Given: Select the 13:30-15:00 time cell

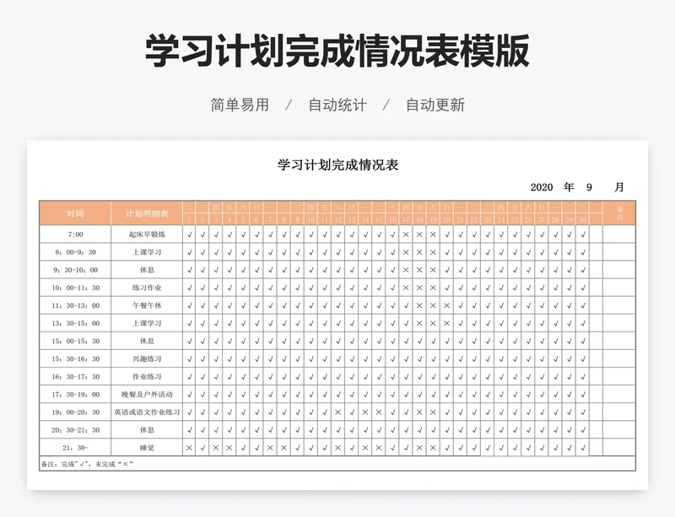Looking at the screenshot, I should pyautogui.click(x=75, y=323).
